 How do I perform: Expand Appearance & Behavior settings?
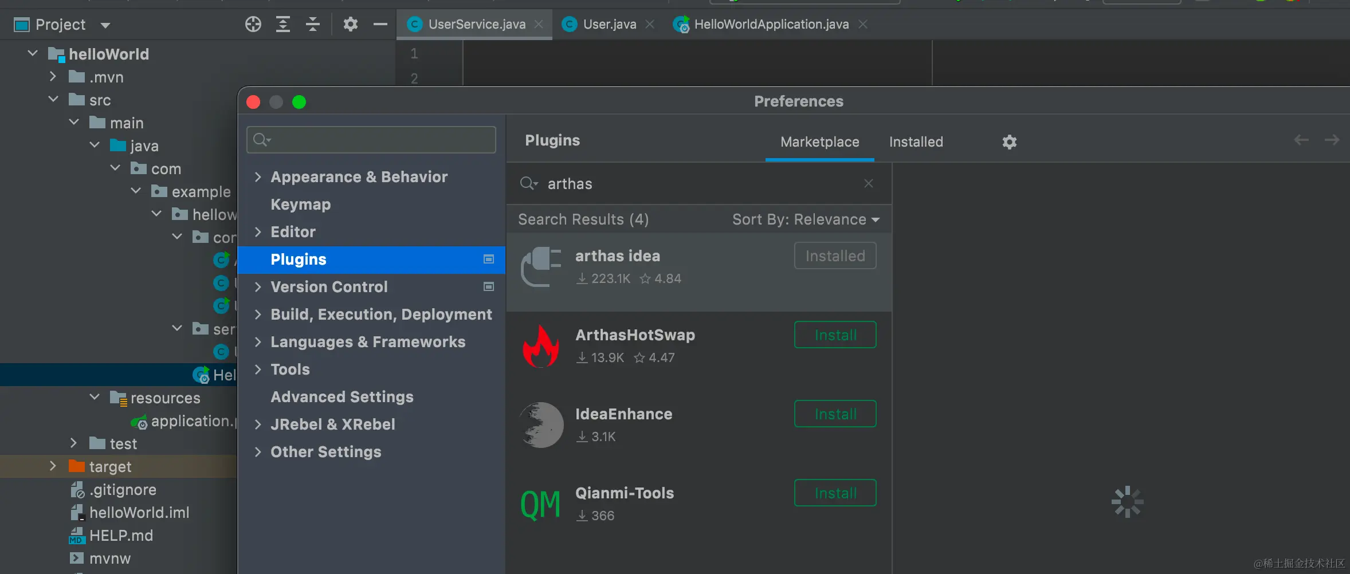click(258, 177)
